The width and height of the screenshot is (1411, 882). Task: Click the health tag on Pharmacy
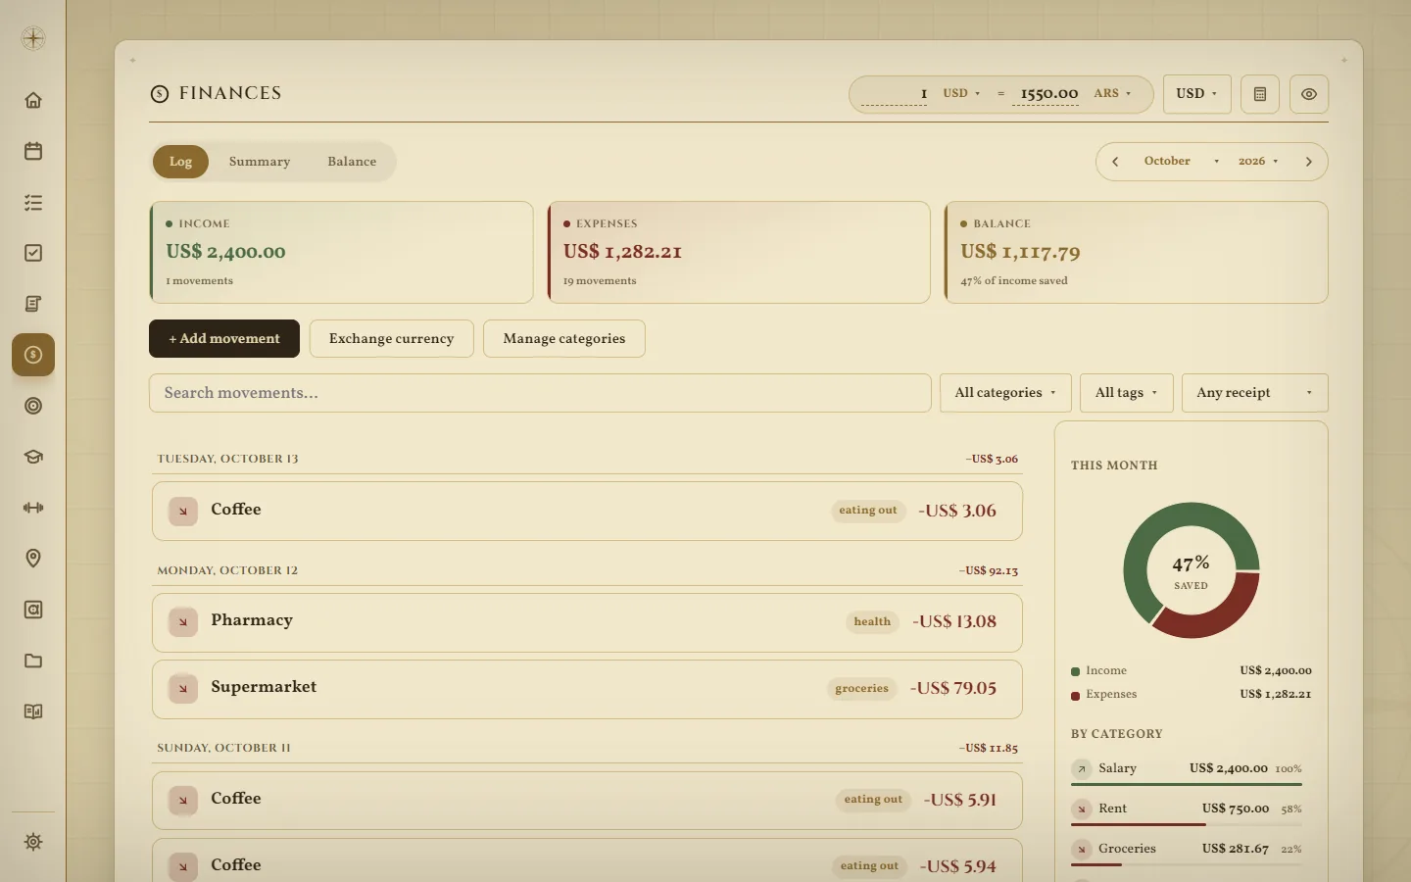pos(872,622)
